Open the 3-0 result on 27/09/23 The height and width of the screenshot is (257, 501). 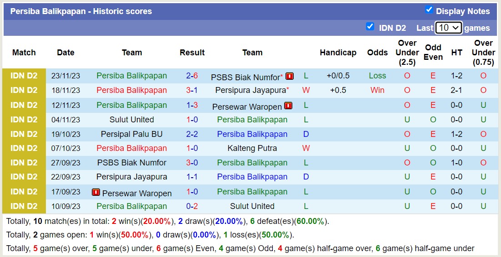(192, 163)
